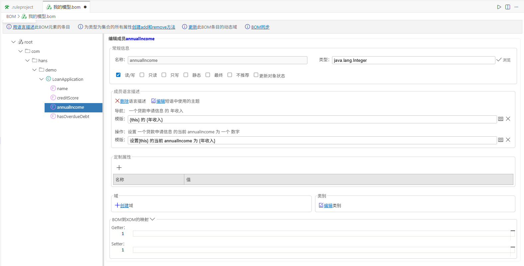Switch to the .ruleproject tab
Image resolution: width=524 pixels, height=266 pixels.
[22, 7]
